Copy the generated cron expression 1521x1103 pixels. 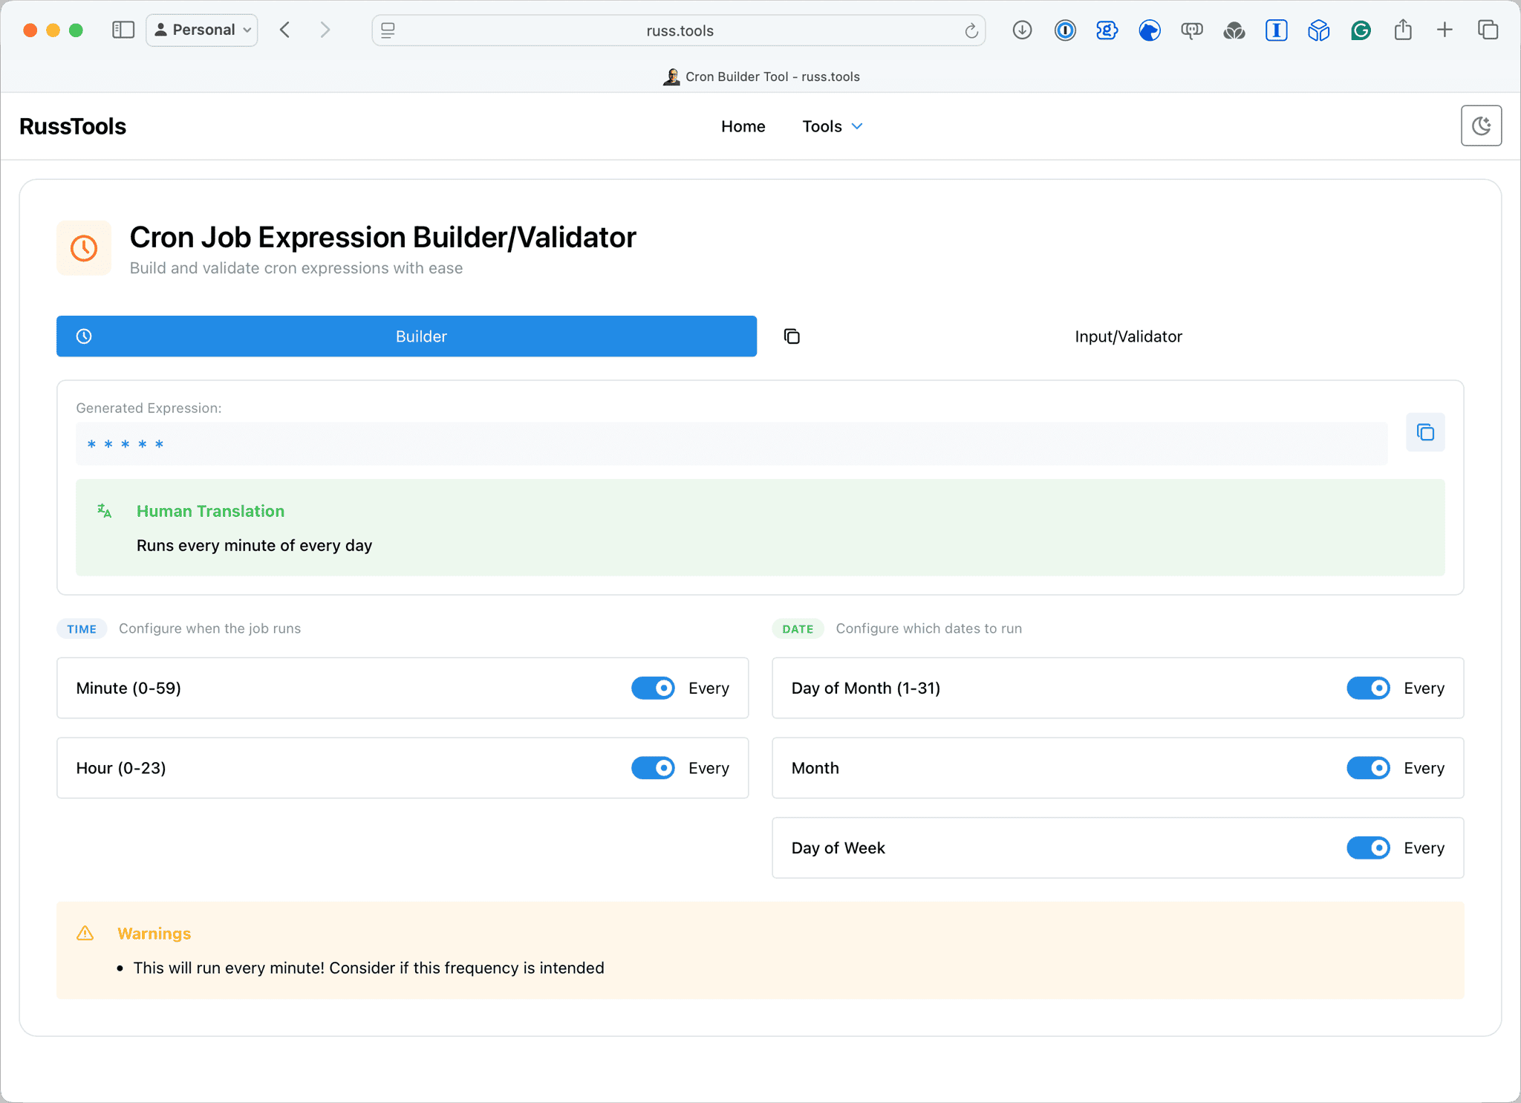point(1424,432)
